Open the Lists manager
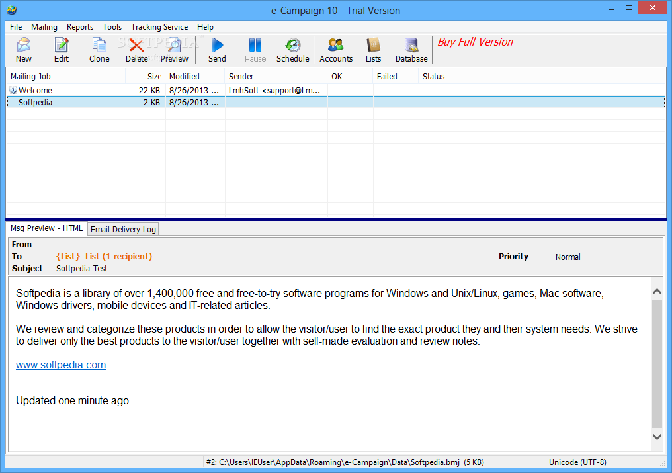The height and width of the screenshot is (473, 672). tap(373, 50)
